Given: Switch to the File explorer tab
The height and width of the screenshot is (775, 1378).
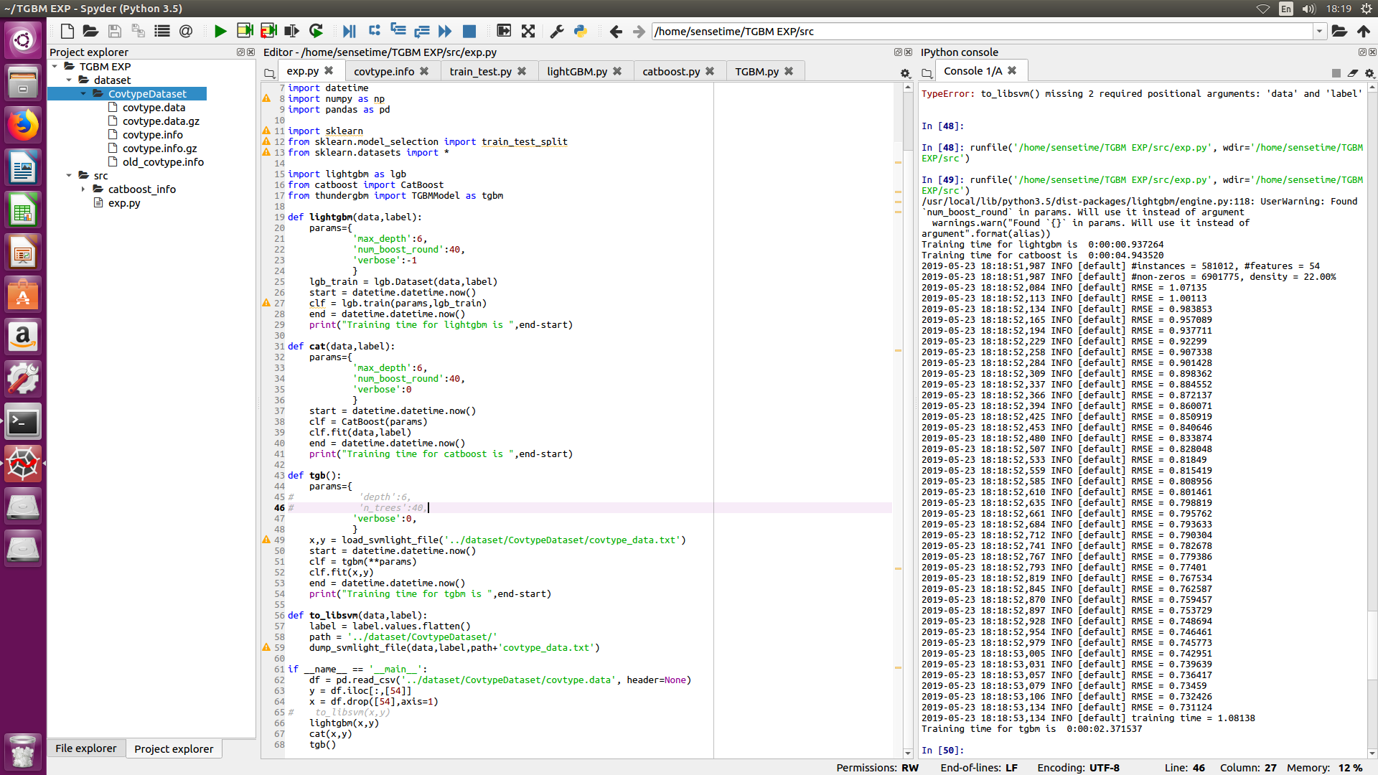Looking at the screenshot, I should pos(85,748).
